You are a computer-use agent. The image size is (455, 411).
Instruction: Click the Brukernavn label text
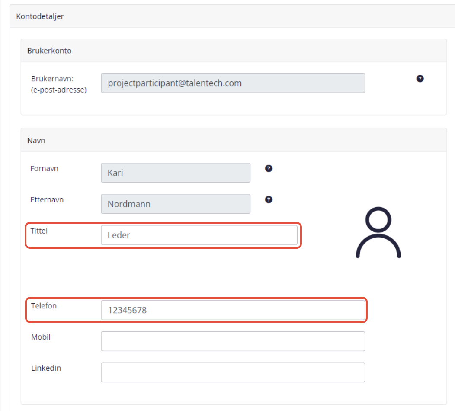pos(52,79)
